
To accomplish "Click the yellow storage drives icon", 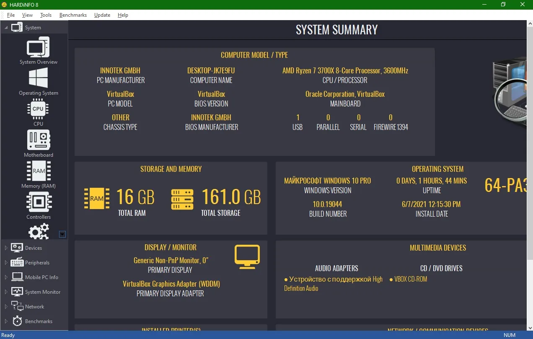I will coord(182,199).
